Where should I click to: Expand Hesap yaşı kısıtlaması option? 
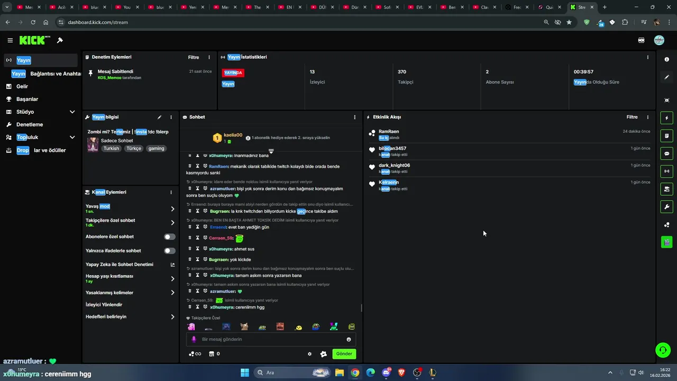[172, 279]
